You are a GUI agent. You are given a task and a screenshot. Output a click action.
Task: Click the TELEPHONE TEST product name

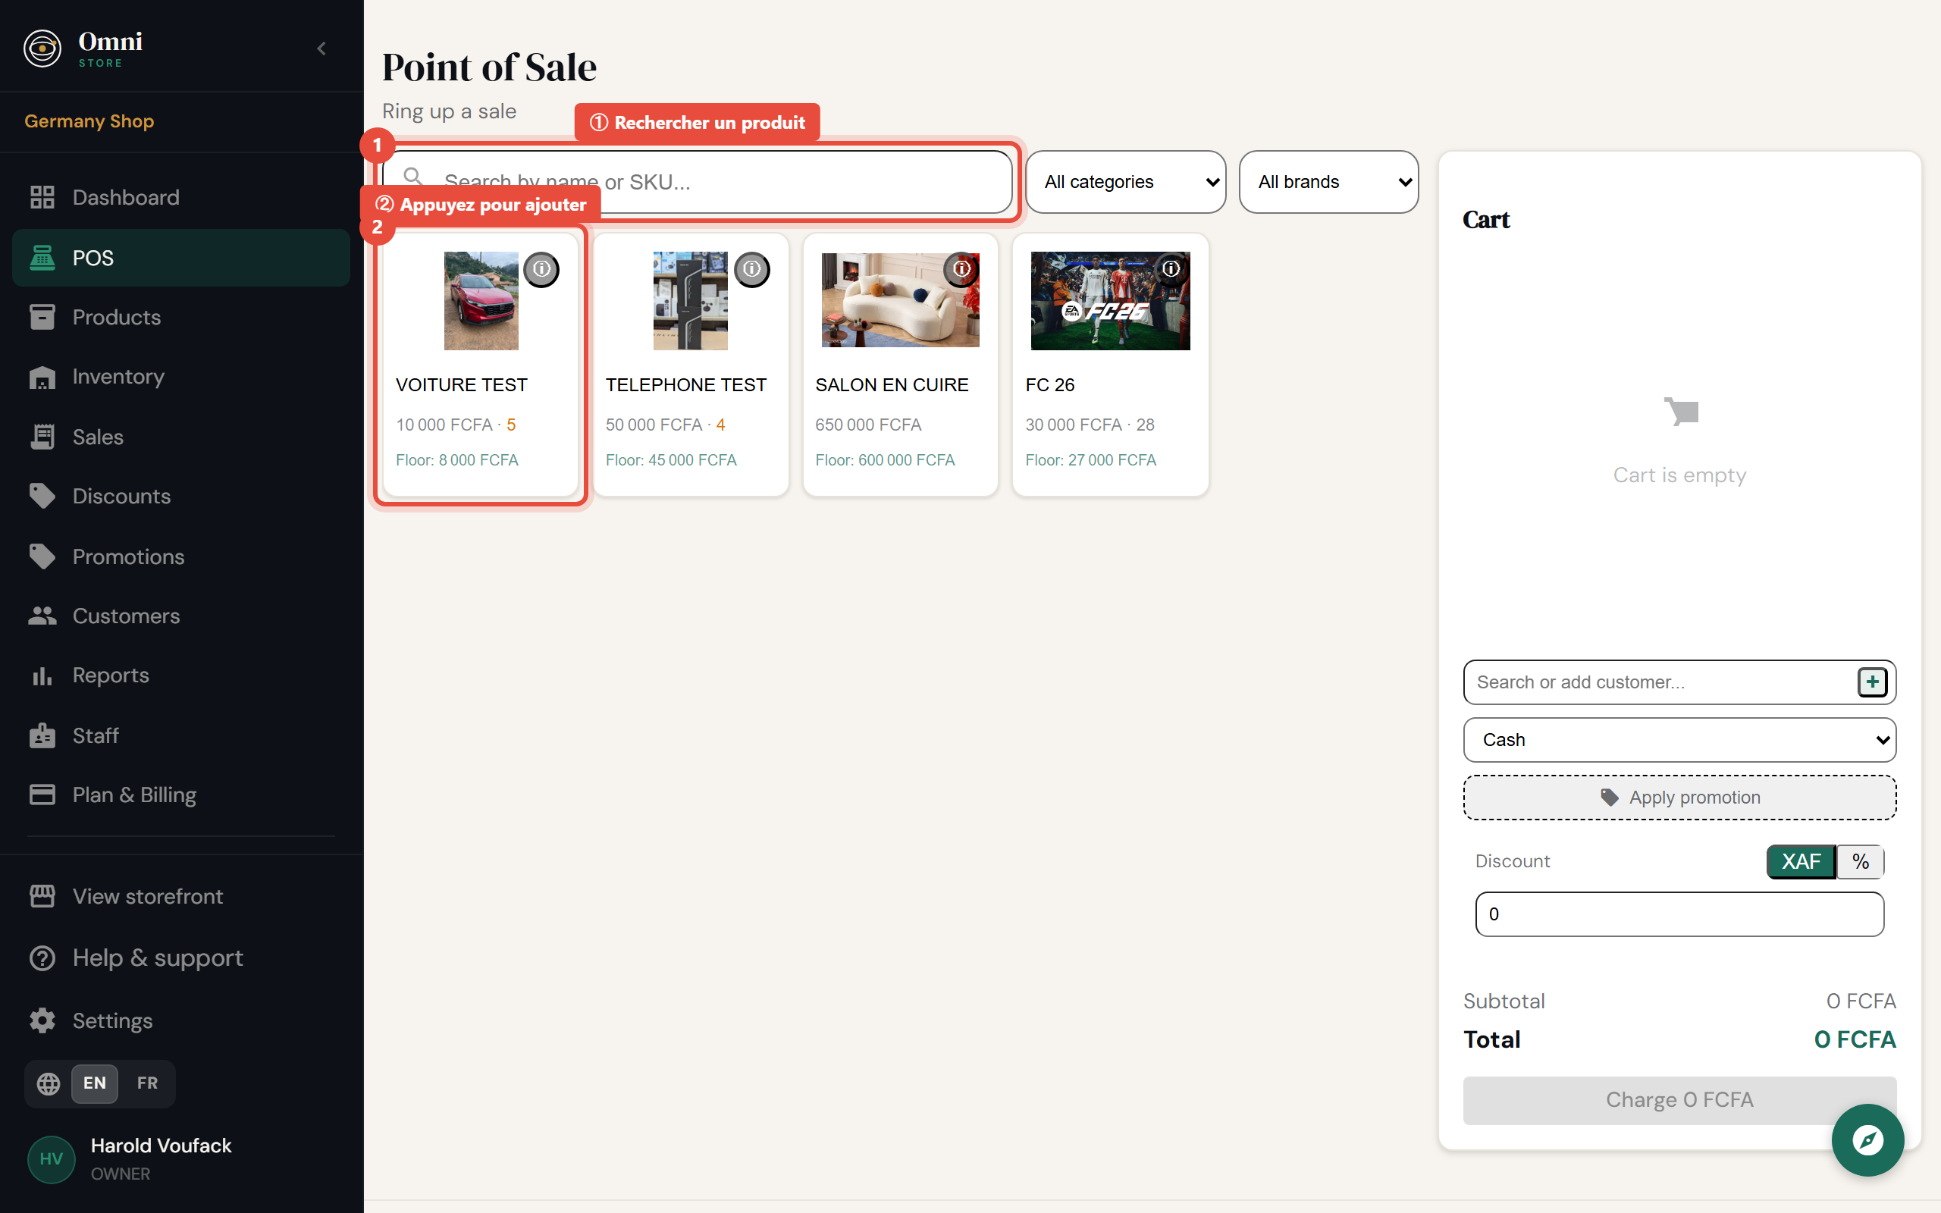tap(685, 385)
